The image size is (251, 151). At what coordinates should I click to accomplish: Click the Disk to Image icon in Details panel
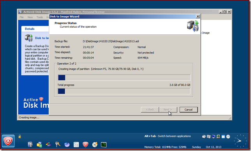29,38
